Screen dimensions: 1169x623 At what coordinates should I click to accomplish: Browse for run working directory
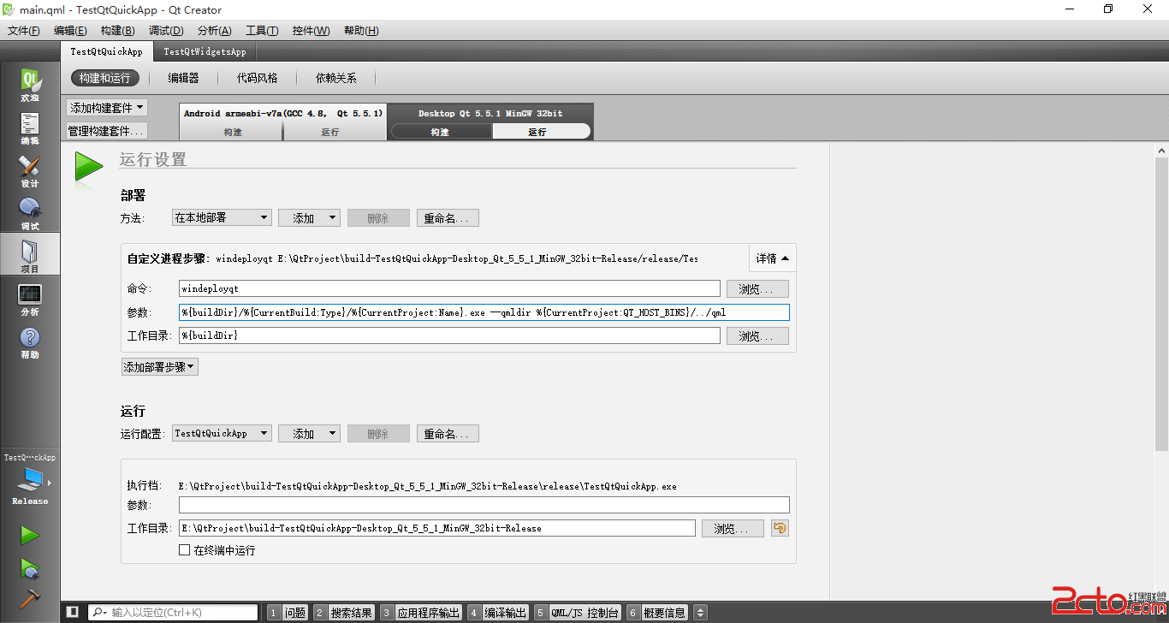pos(733,529)
